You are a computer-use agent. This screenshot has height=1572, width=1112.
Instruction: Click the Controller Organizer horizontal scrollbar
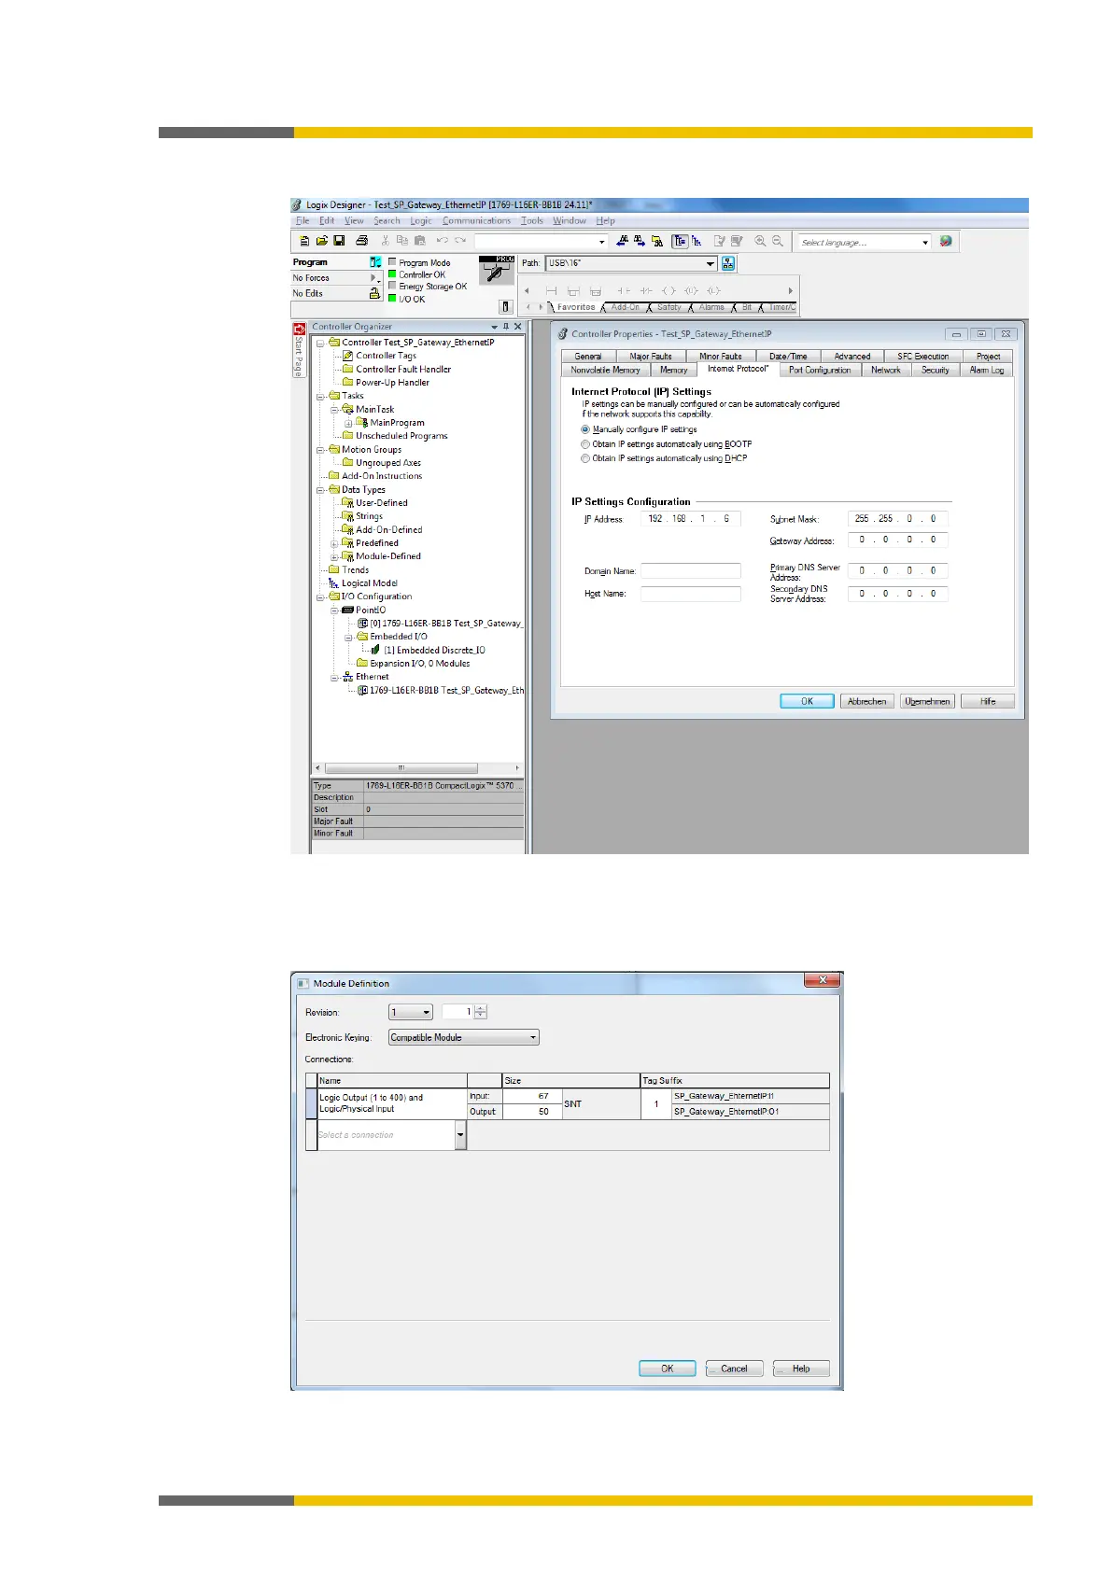click(x=417, y=768)
